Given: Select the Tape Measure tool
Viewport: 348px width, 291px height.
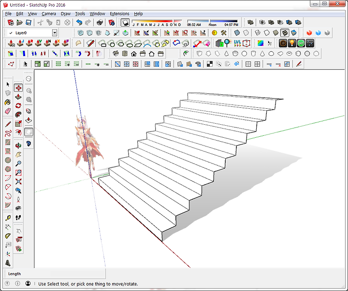Looking at the screenshot, I should (x=8, y=218).
